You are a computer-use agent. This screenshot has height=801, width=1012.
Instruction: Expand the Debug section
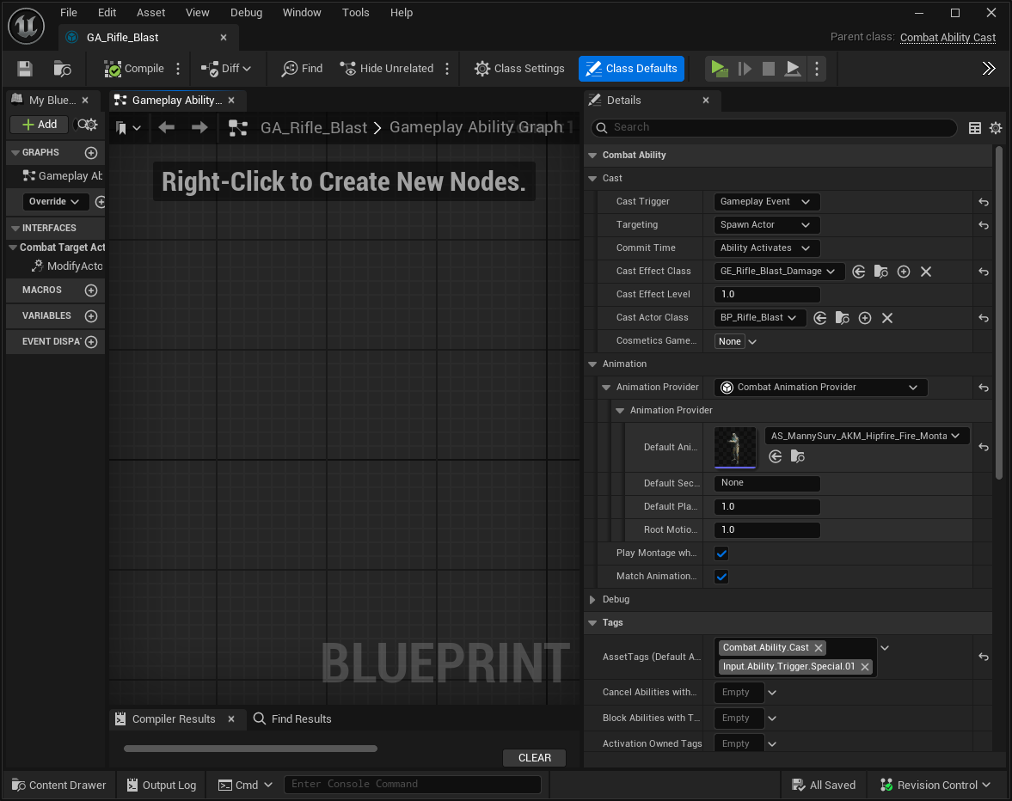coord(592,600)
